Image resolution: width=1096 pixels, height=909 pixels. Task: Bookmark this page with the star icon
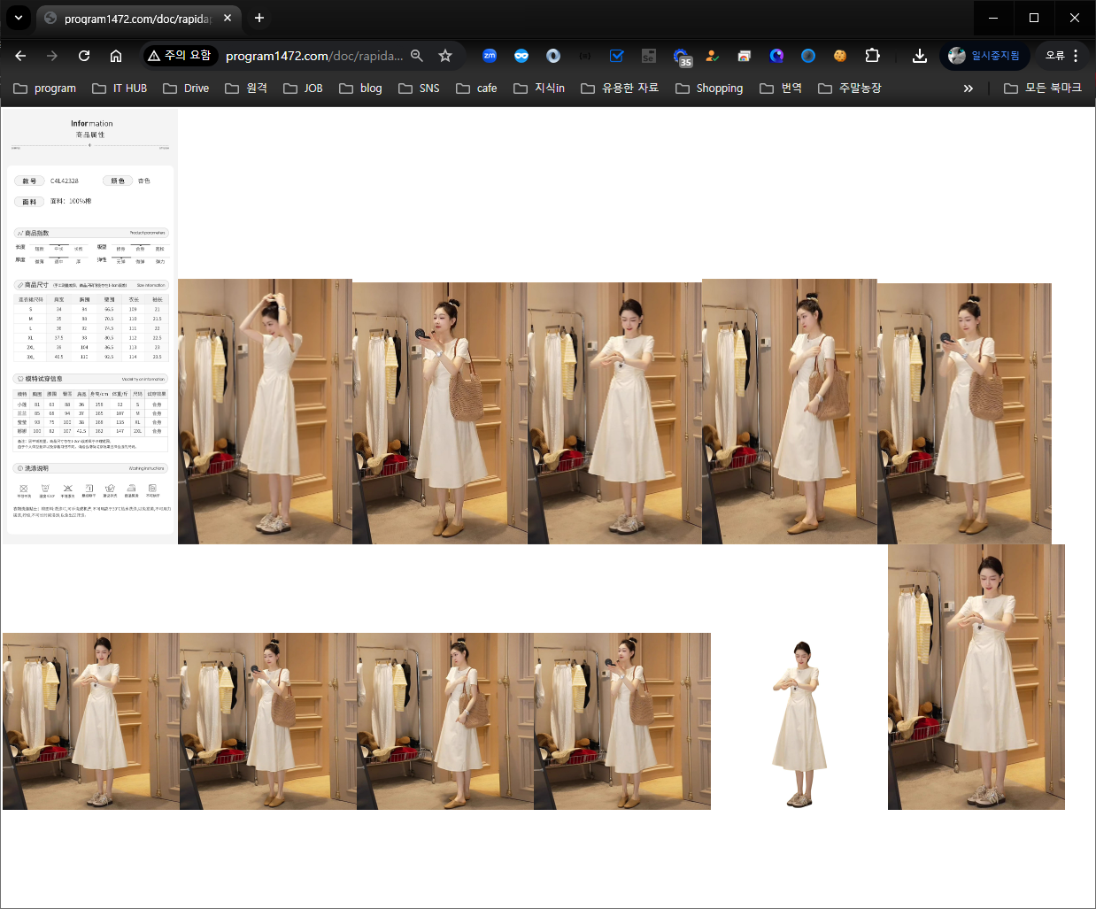445,56
